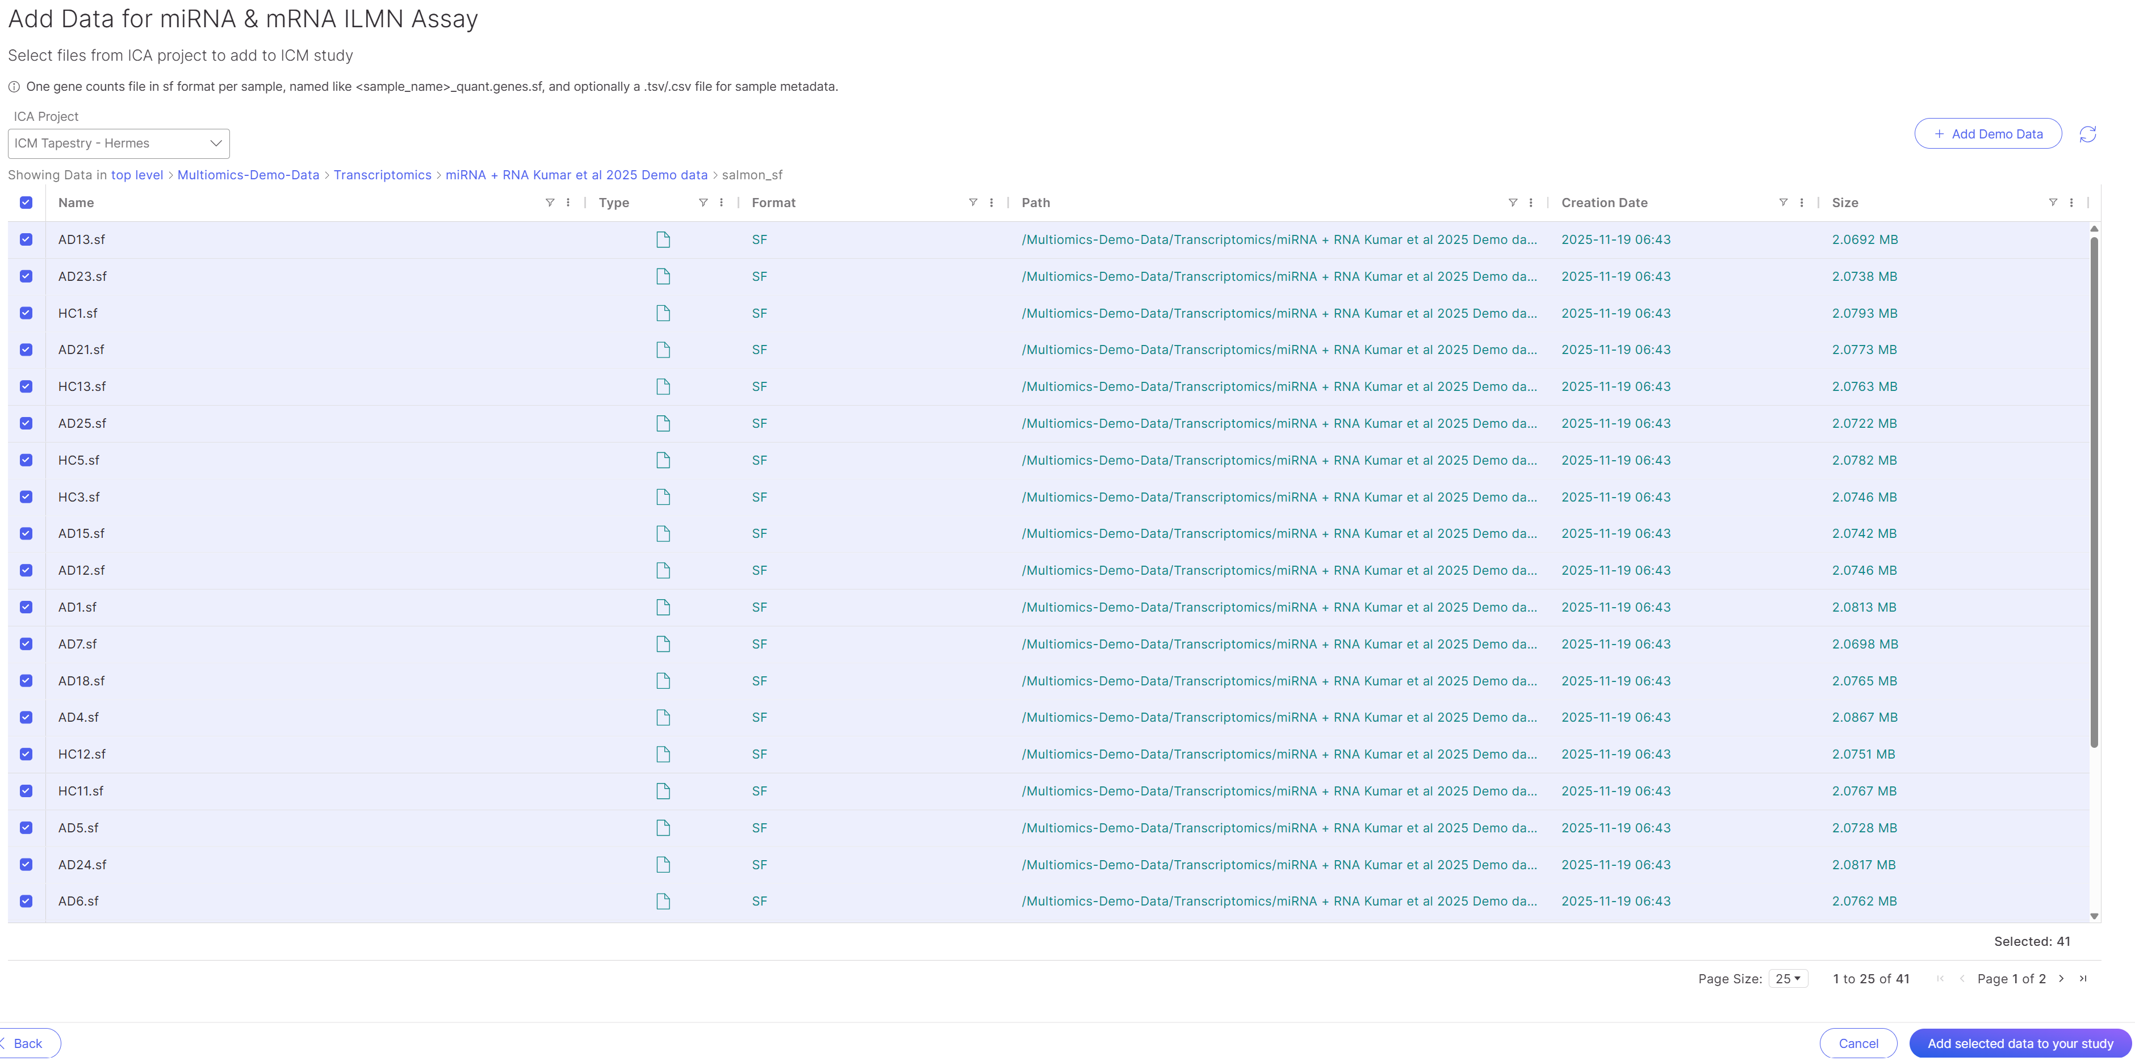The image size is (2135, 1061).
Task: Click the Format column filter icon
Action: pos(972,203)
